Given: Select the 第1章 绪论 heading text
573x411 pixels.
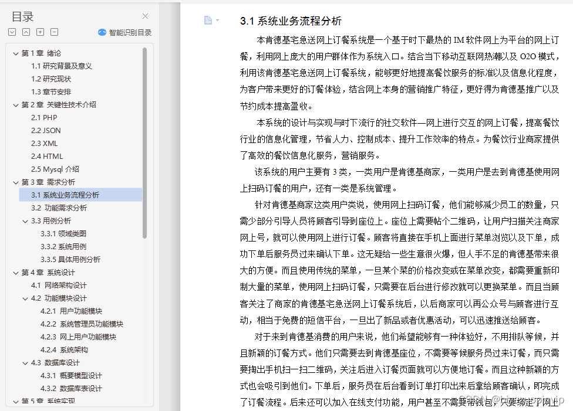Looking at the screenshot, I should point(41,53).
